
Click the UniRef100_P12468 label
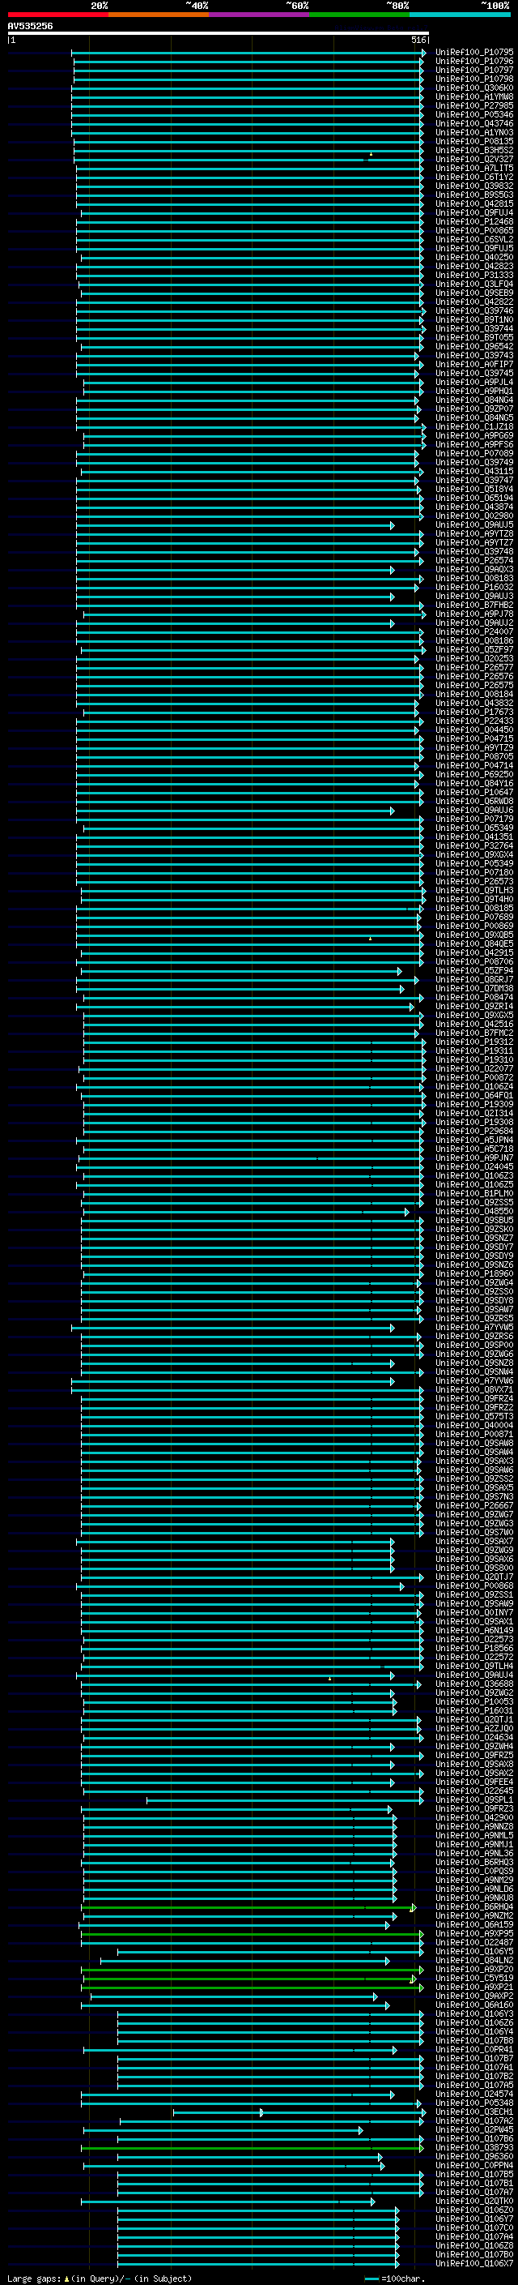(x=474, y=222)
